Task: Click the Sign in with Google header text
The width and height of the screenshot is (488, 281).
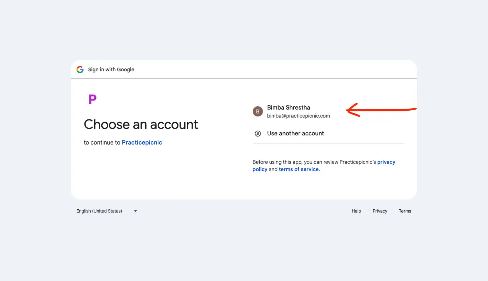Action: 111,70
